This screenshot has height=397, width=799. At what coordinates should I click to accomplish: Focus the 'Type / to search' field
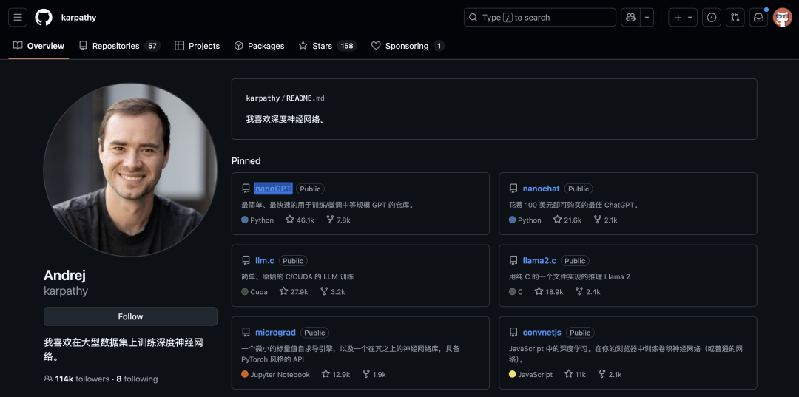click(x=539, y=17)
